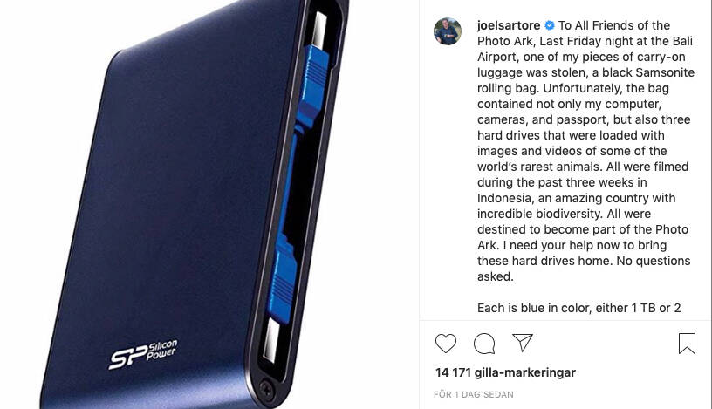Click the silver USB connector at top of drive
The image size is (712, 409).
(320, 29)
